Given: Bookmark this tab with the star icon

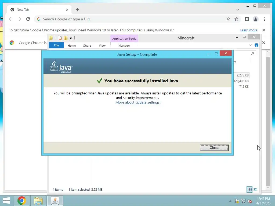Looking at the screenshot, I should pyautogui.click(x=236, y=19).
